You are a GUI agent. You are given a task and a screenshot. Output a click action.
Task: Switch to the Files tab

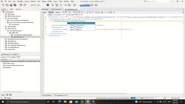12,9
